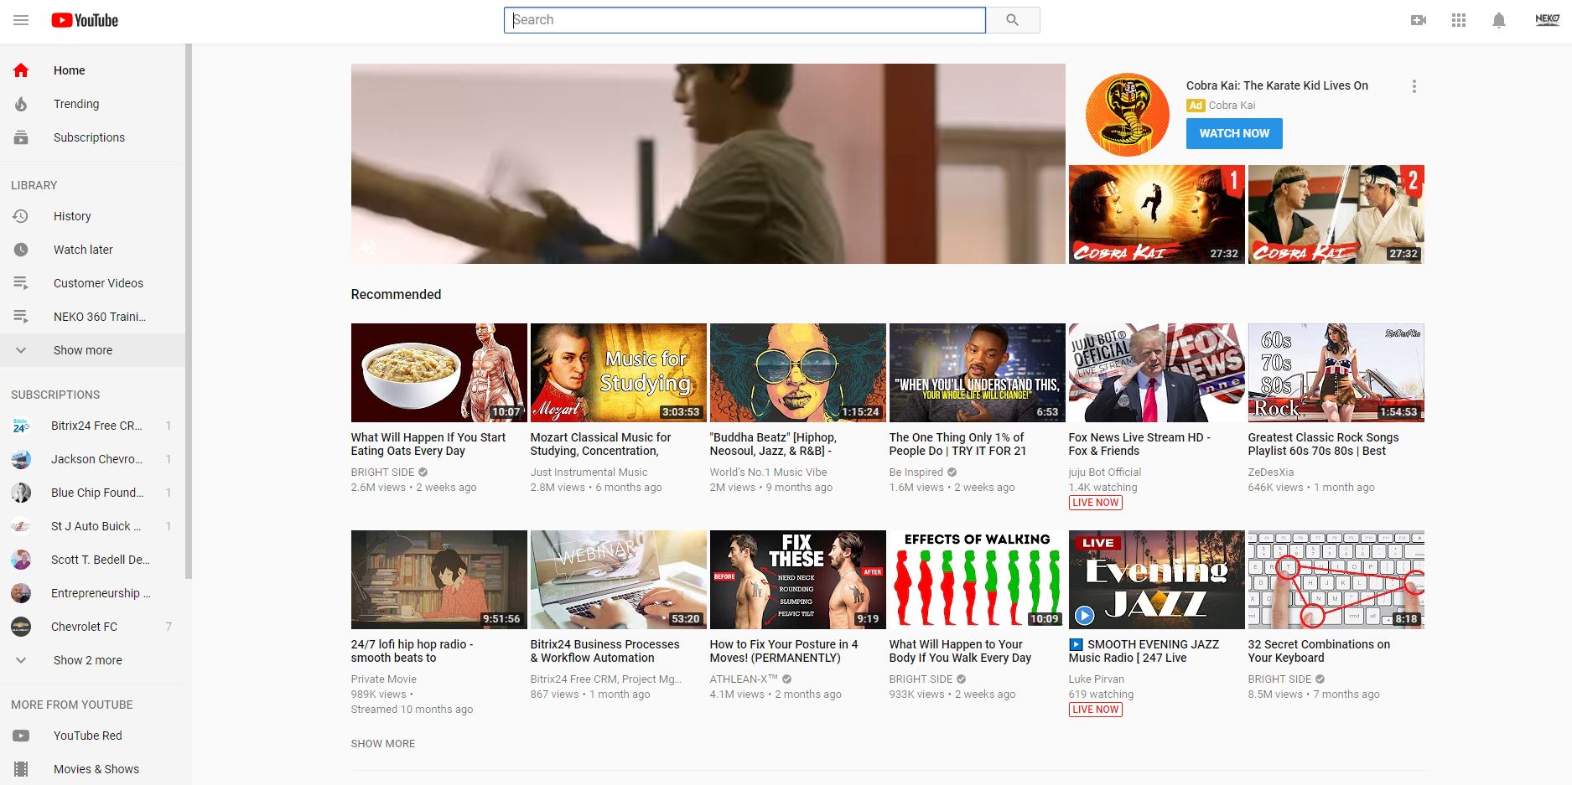The height and width of the screenshot is (785, 1572).
Task: Click the NEKO 360 Training playlist icon
Action: click(x=21, y=317)
